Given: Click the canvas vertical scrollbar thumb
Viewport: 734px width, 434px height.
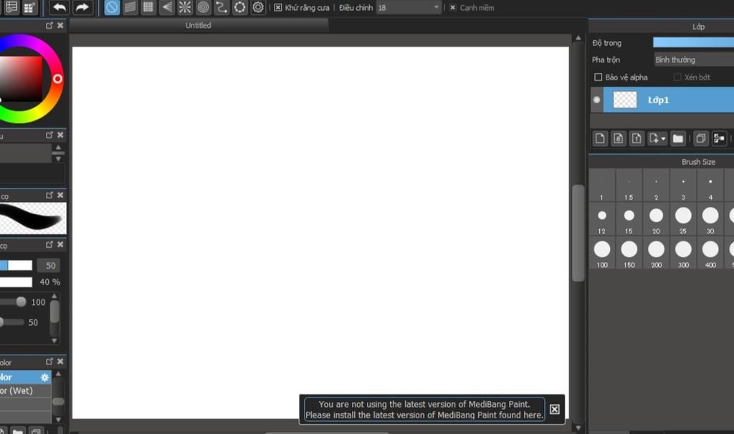Looking at the screenshot, I should coord(578,233).
